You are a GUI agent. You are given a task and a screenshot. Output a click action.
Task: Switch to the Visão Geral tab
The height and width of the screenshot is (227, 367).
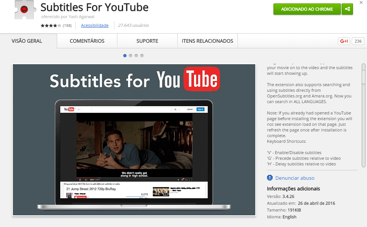click(x=27, y=41)
